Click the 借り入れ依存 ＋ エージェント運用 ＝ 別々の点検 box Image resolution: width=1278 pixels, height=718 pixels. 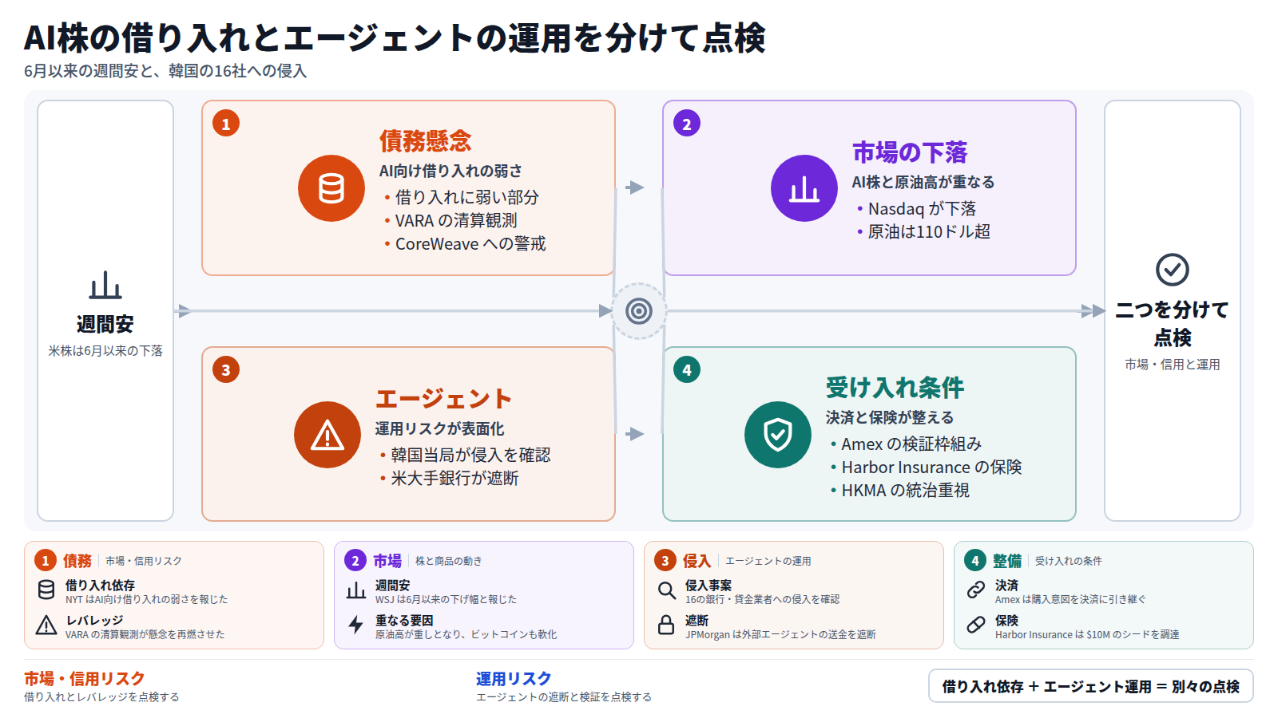(x=1091, y=686)
